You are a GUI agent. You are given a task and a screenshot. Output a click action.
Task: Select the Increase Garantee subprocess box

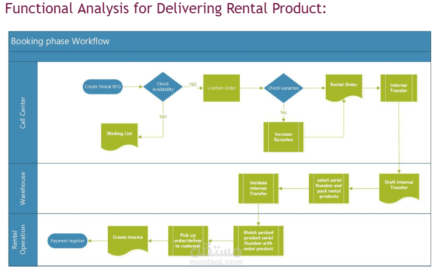click(283, 137)
